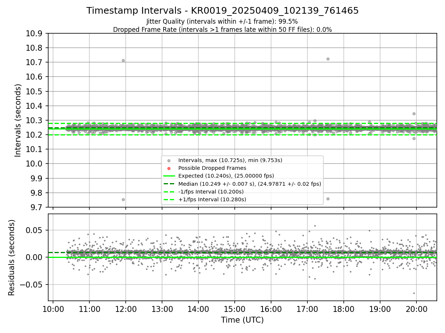Click the gray dot marker for Intervals in legend
445x333 pixels.
[x=169, y=161]
